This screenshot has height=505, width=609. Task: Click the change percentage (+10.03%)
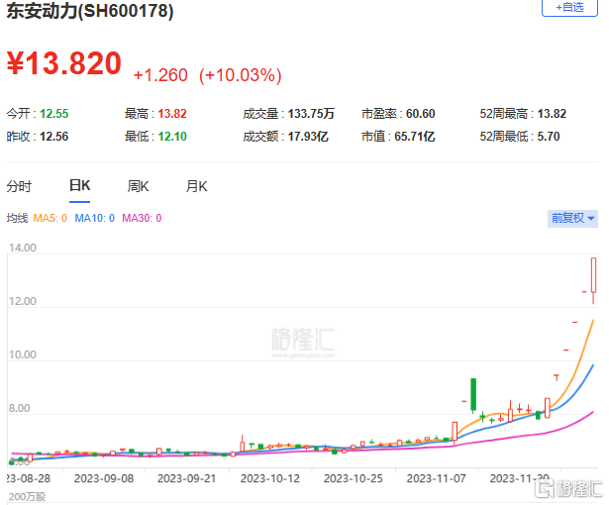pos(240,75)
